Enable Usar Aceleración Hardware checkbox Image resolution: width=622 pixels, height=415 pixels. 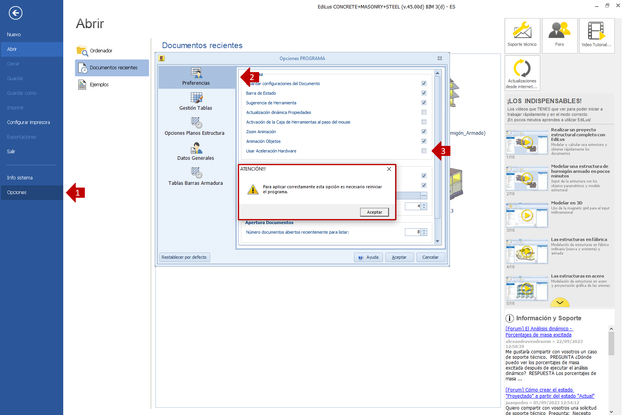coord(424,151)
